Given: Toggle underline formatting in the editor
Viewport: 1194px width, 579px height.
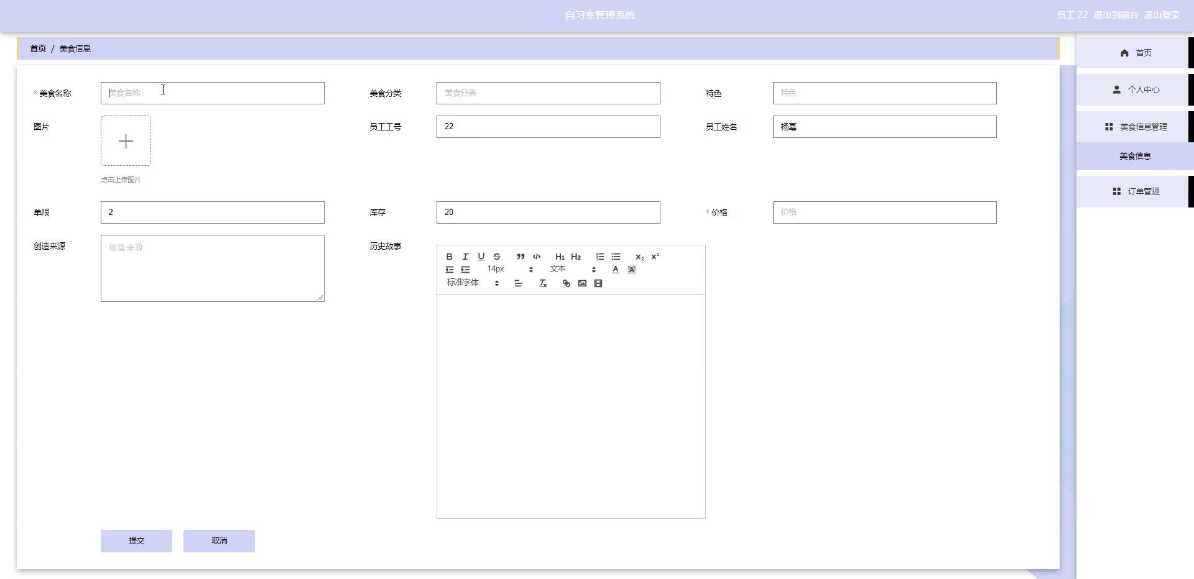Looking at the screenshot, I should [481, 257].
